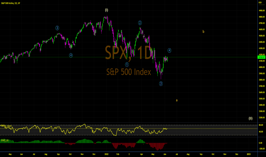Click the 2023 label on the time axis

coord(249,154)
